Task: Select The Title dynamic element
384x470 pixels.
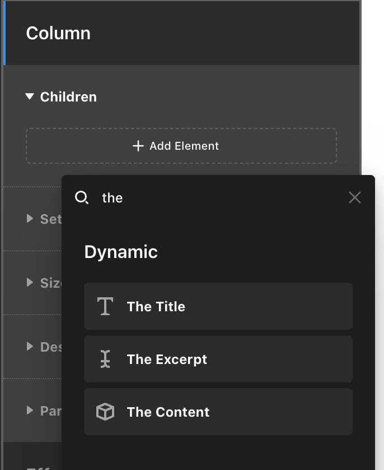Action: tap(218, 306)
